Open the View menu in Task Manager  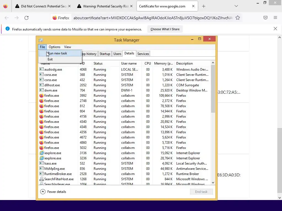[x=67, y=47]
